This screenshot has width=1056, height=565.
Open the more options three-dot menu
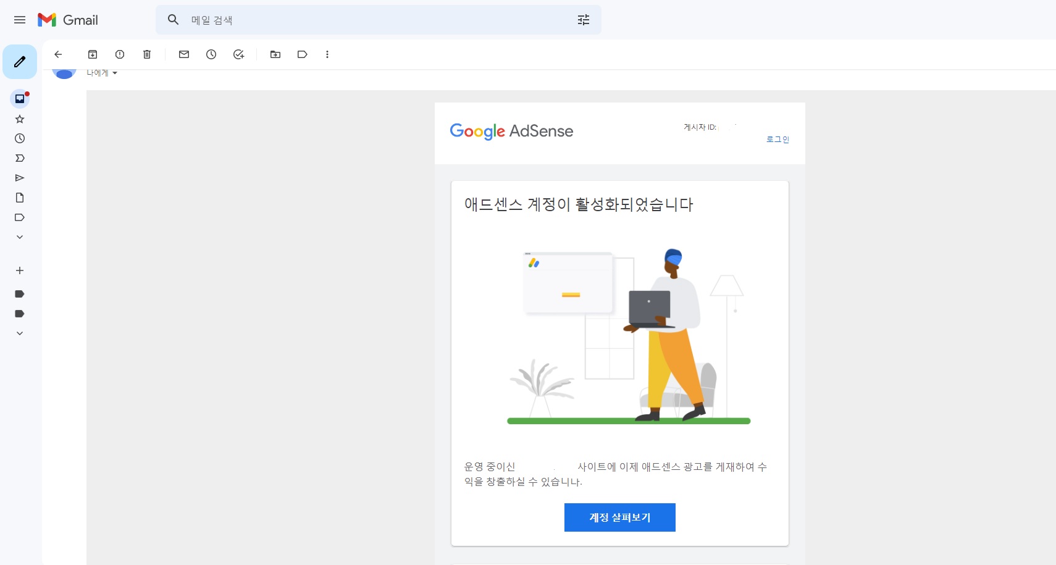coord(327,54)
